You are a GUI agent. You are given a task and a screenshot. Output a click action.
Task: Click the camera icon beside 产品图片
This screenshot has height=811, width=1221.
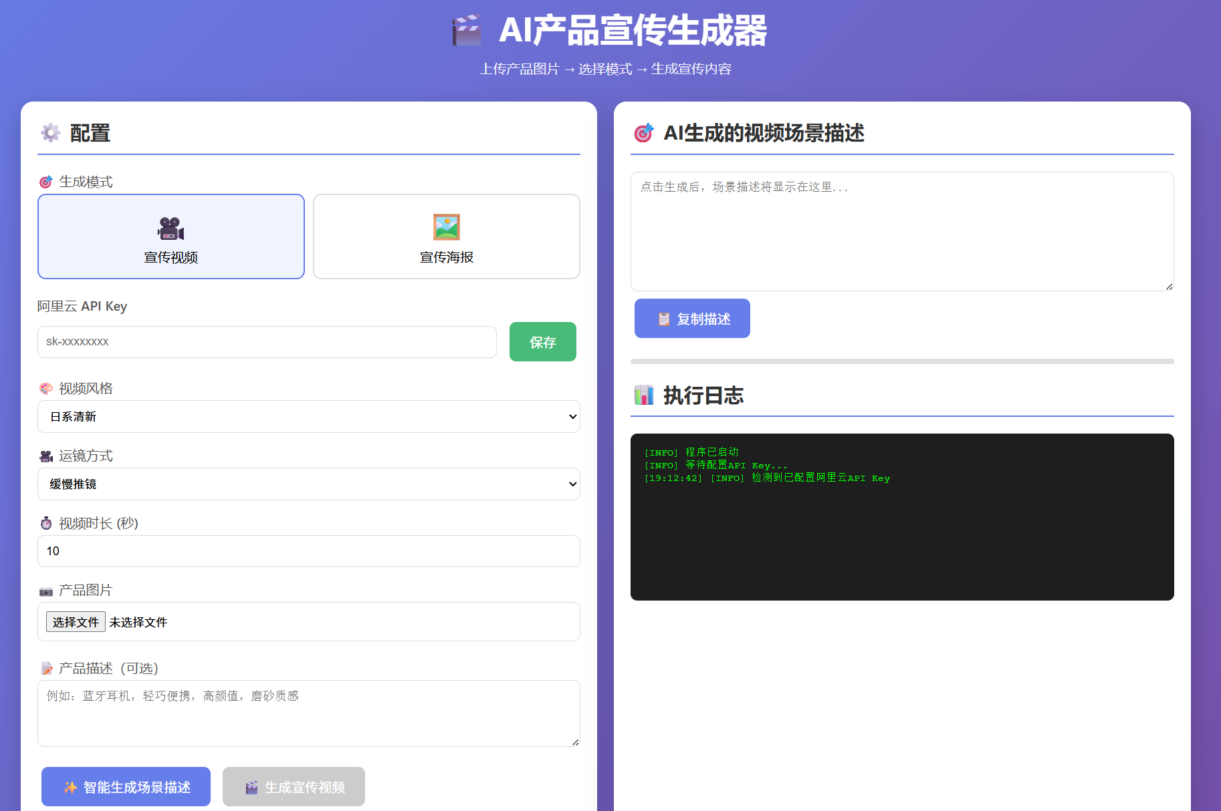(x=45, y=591)
